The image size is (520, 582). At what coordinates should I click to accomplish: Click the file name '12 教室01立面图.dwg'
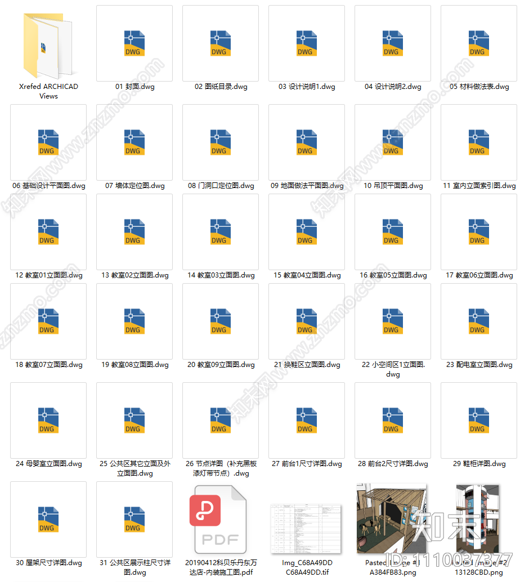(48, 275)
